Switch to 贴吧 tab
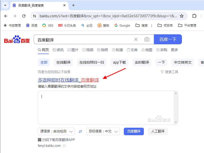Viewport: 204px width, 153px height. tap(103, 50)
